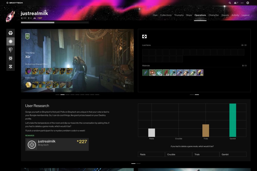The height and width of the screenshot is (171, 257).
Task: Click the Lost Items label
Action: coord(146,45)
